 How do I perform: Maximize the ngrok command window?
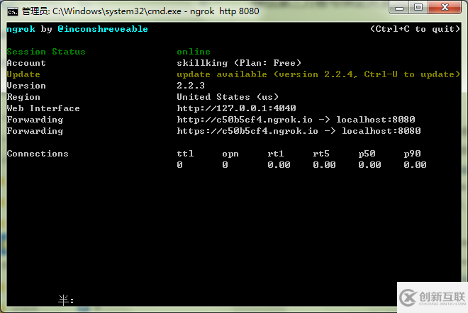(418, 8)
